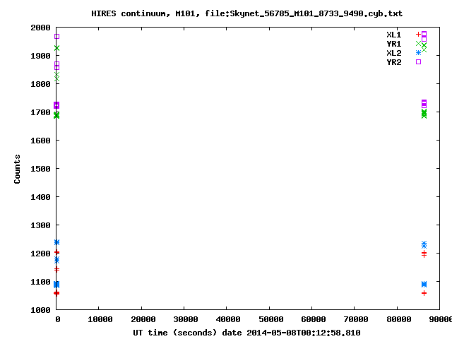
Task: Click x-axis tick label 0
Action: 58,319
